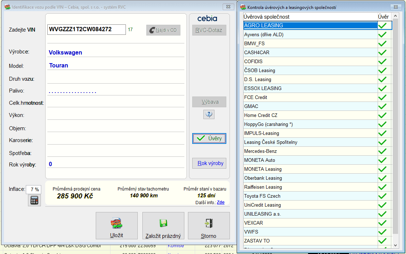Select the FCE Credit row

tap(317, 97)
